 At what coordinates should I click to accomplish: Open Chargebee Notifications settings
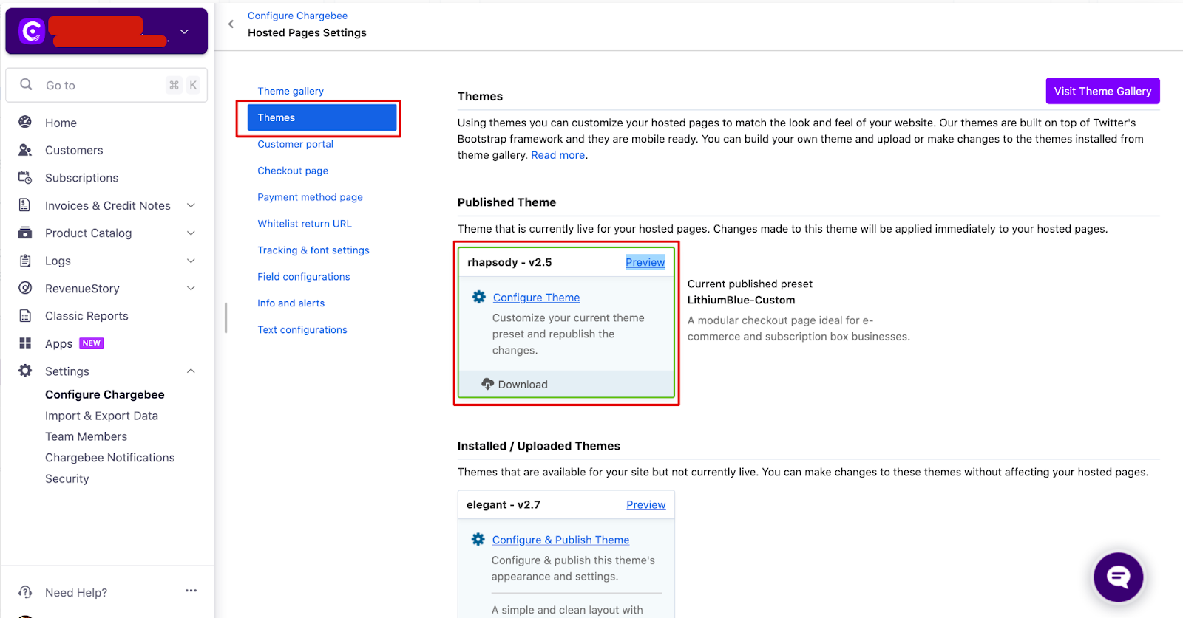(x=109, y=458)
